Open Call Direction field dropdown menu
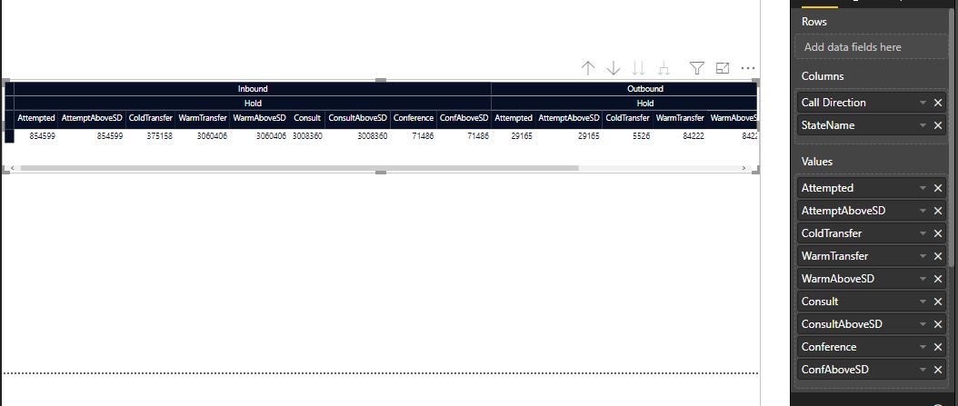The height and width of the screenshot is (406, 958). tap(923, 103)
